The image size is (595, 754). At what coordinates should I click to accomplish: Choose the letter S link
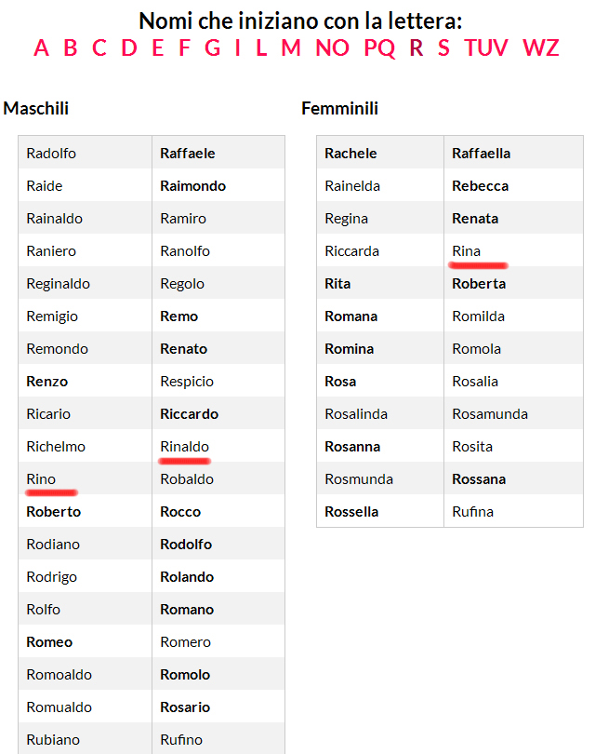(443, 47)
